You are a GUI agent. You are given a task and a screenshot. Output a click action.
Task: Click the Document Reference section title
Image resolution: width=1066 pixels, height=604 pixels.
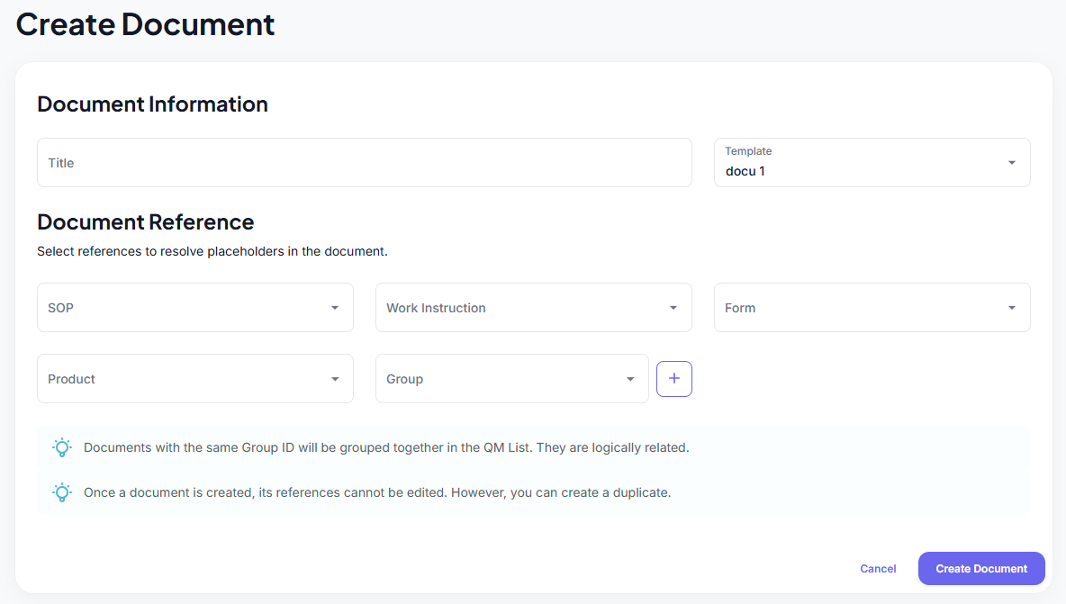click(145, 221)
